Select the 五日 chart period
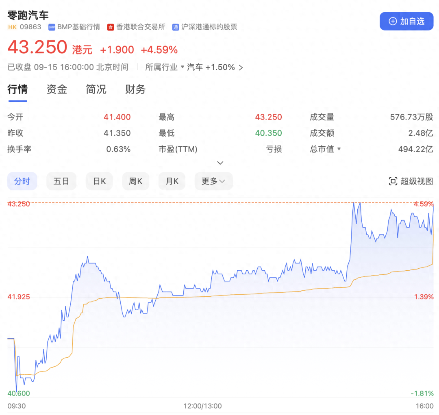Image resolution: width=439 pixels, height=415 pixels. click(x=61, y=181)
